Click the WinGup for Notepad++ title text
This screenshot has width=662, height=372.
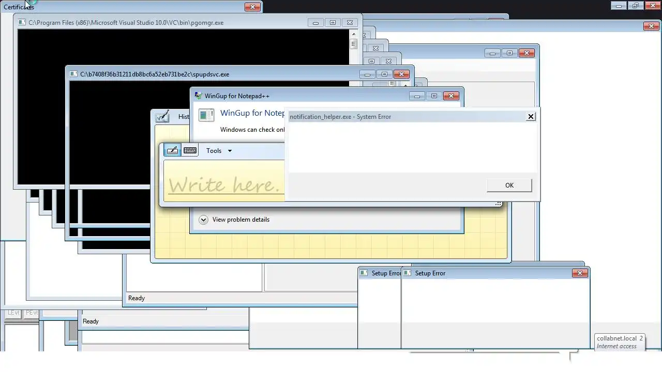(x=237, y=96)
